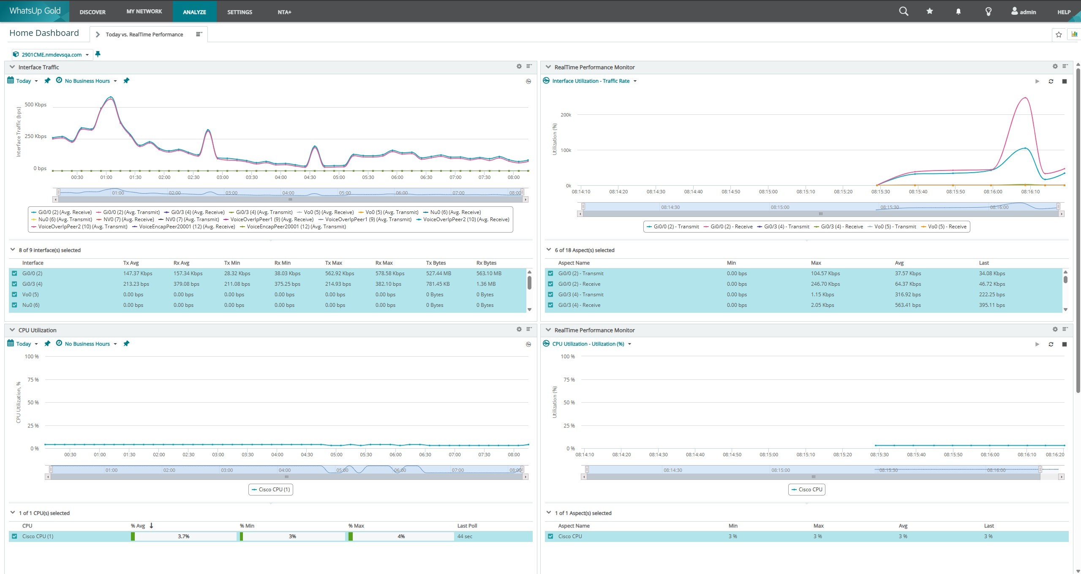1081x574 pixels.
Task: Pin the 2901CME device selection
Action: (x=98, y=54)
